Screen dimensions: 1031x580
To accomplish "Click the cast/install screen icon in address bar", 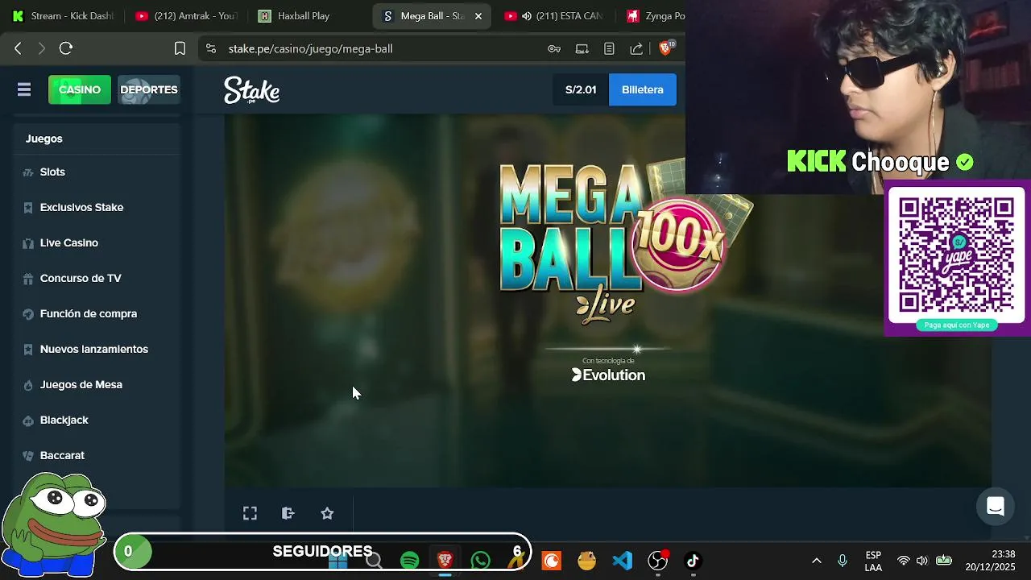I will click(582, 48).
